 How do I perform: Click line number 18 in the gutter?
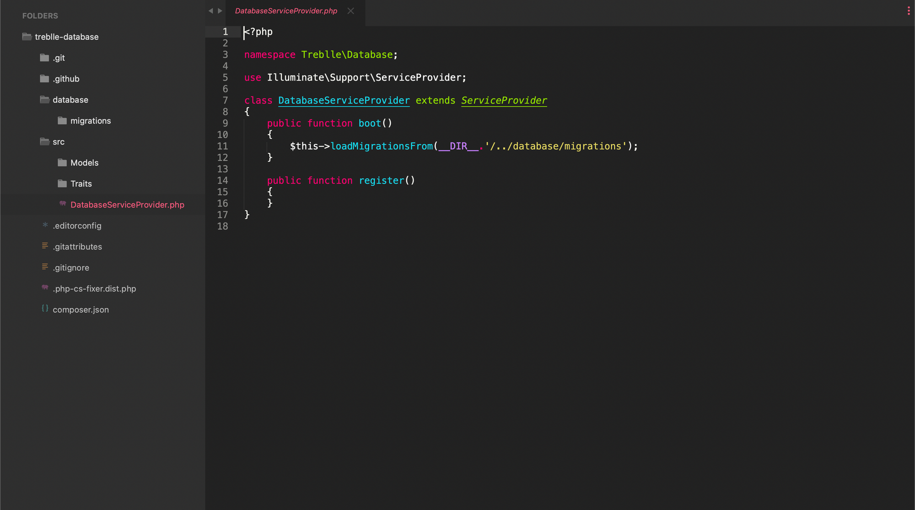click(x=222, y=226)
